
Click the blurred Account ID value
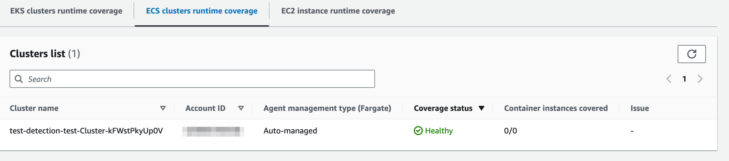[x=213, y=131]
